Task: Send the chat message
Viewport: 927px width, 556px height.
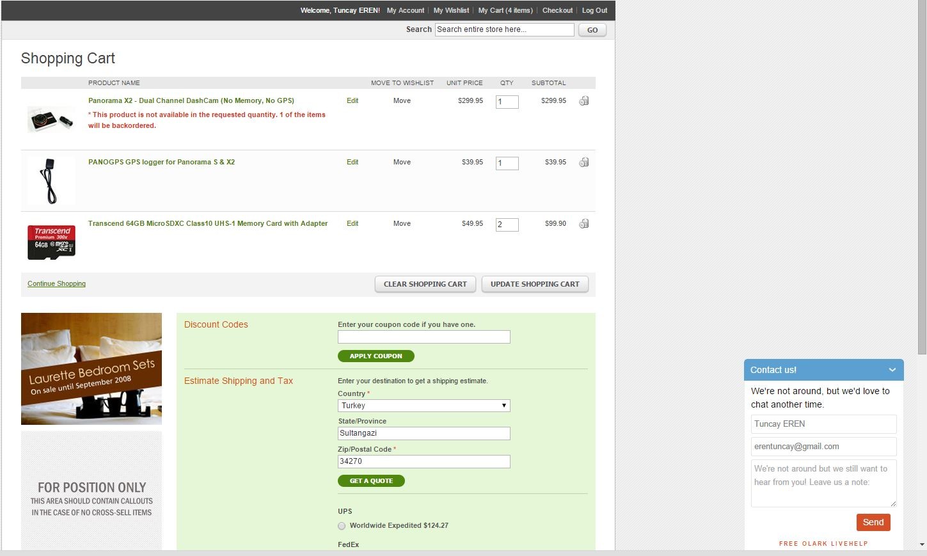Action: coord(873,522)
